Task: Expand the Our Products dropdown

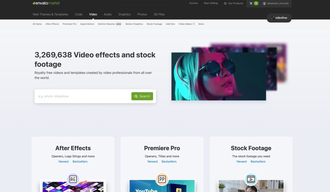Action: [x=234, y=3]
